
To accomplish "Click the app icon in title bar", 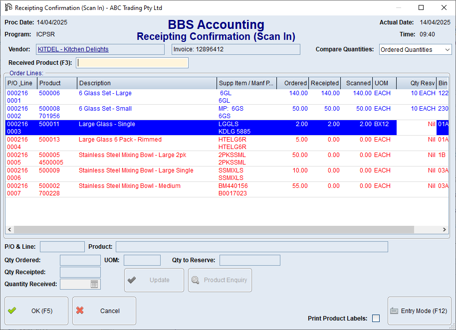I will click(x=8, y=8).
